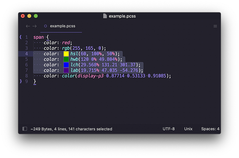Click the value 0.91085 on line 8

point(157,76)
